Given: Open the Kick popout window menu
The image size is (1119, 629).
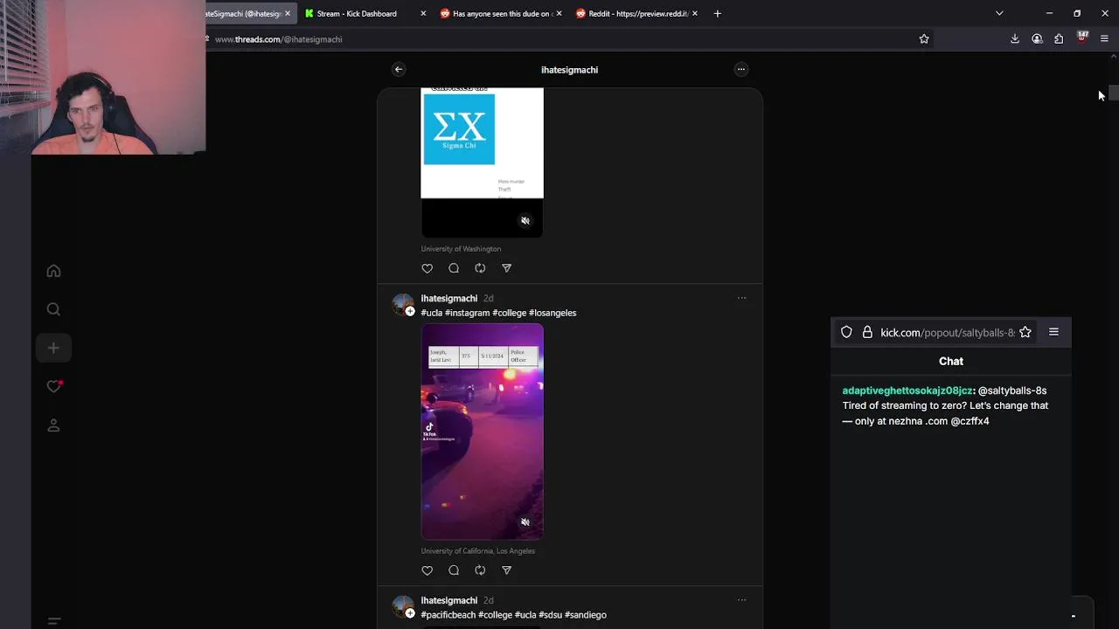Looking at the screenshot, I should [x=1053, y=332].
